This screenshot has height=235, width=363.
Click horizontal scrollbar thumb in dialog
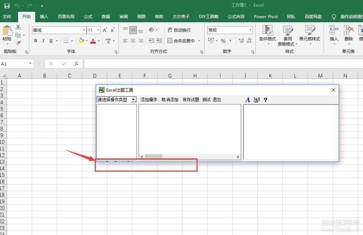(x=154, y=157)
